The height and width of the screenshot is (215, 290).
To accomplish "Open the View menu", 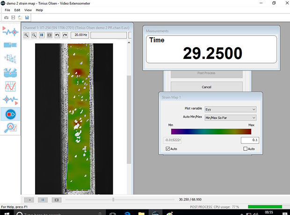I will point(28,10).
